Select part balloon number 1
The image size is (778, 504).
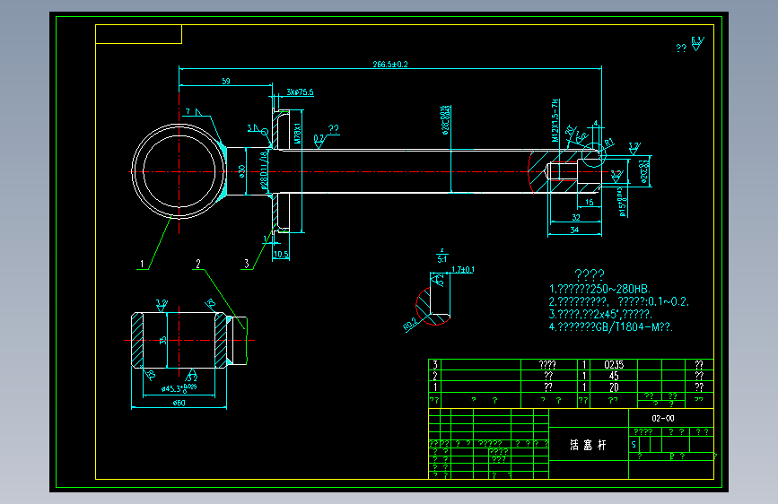coord(142,264)
